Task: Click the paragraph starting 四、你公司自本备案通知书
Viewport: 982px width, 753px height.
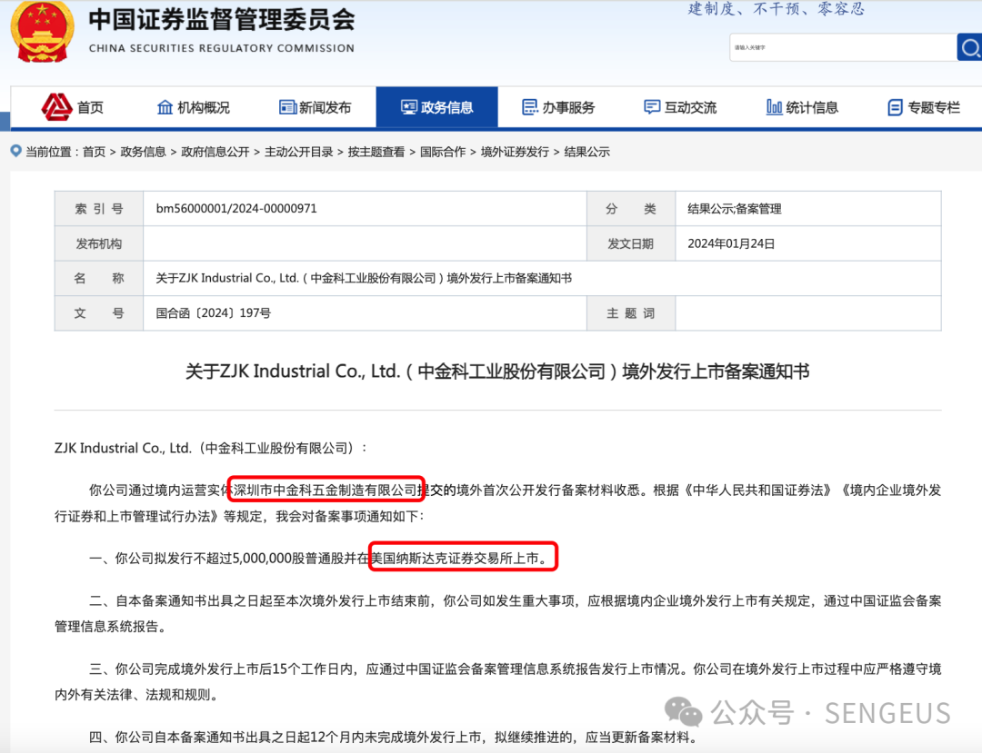Action: [394, 738]
